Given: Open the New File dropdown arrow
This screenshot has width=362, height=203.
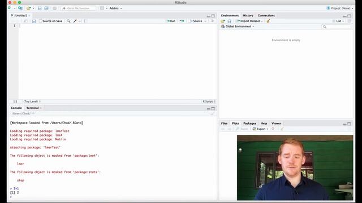Looking at the screenshot, I should pyautogui.click(x=15, y=8).
